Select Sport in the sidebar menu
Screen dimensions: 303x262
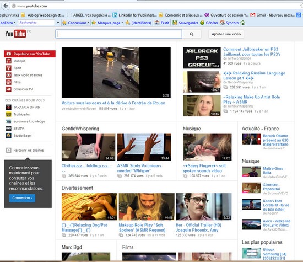(18, 68)
